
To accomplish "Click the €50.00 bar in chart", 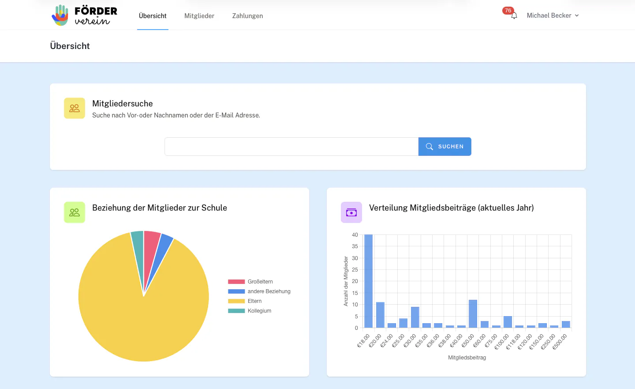I will (473, 313).
